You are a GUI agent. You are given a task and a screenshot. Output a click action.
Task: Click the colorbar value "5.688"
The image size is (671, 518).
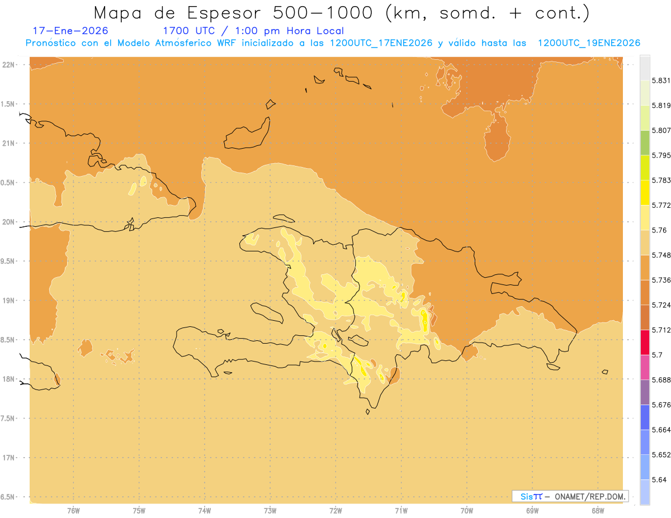point(661,380)
